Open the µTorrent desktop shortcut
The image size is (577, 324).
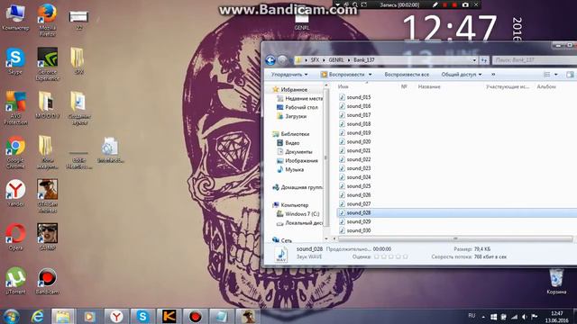tap(15, 281)
